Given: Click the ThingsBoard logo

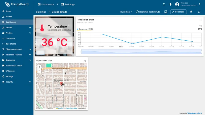Looking at the screenshot, I should (17, 4).
